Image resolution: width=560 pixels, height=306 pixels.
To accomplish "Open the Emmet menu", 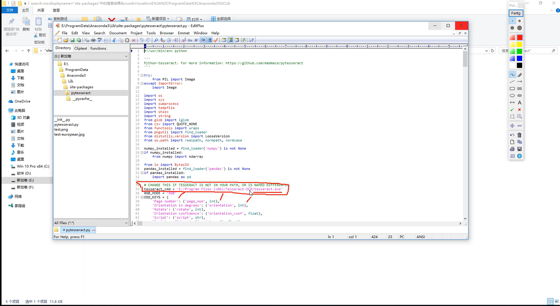I will coord(184,33).
